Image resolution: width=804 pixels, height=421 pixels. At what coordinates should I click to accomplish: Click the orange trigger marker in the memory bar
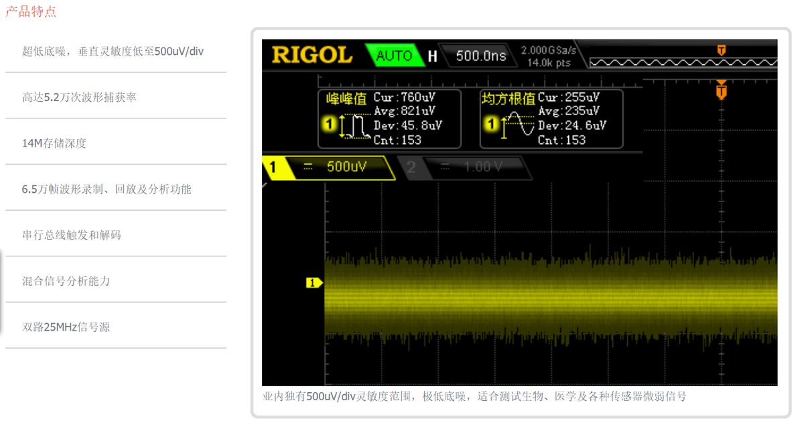pyautogui.click(x=721, y=50)
